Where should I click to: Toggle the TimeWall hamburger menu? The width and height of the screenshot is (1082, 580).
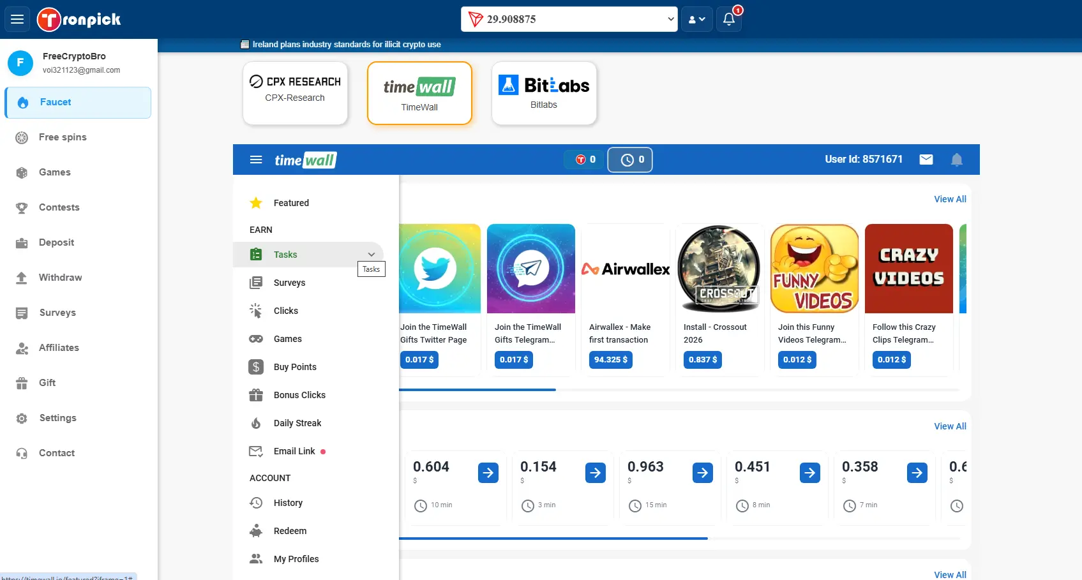tap(256, 160)
